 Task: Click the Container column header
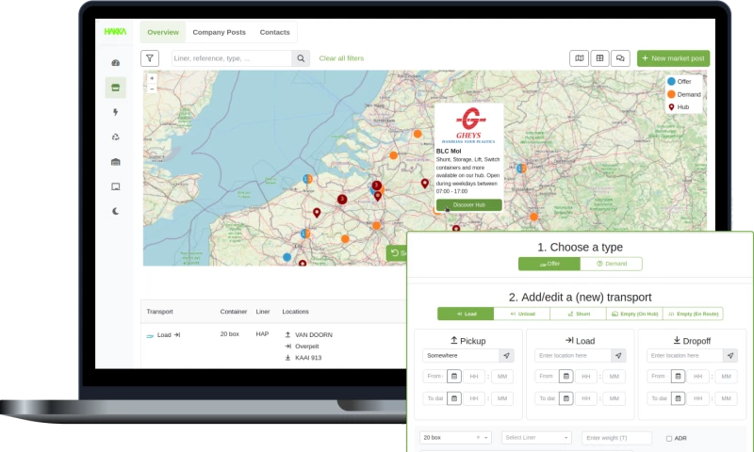point(234,312)
